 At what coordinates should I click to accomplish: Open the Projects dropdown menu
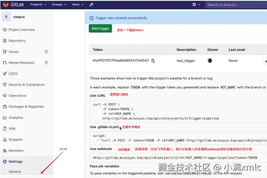pyautogui.click(x=38, y=4)
